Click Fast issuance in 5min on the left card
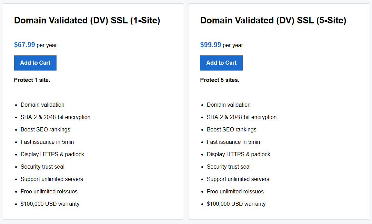Image resolution: width=372 pixels, height=224 pixels. point(47,142)
